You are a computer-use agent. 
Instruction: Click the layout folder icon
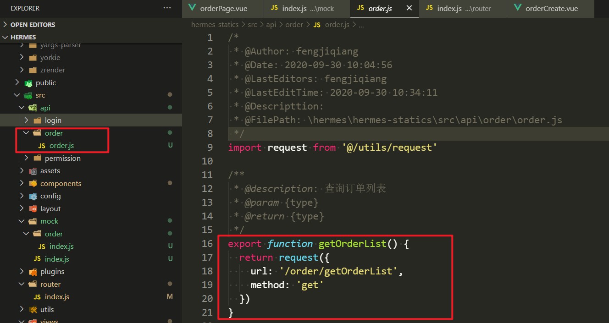pyautogui.click(x=33, y=209)
